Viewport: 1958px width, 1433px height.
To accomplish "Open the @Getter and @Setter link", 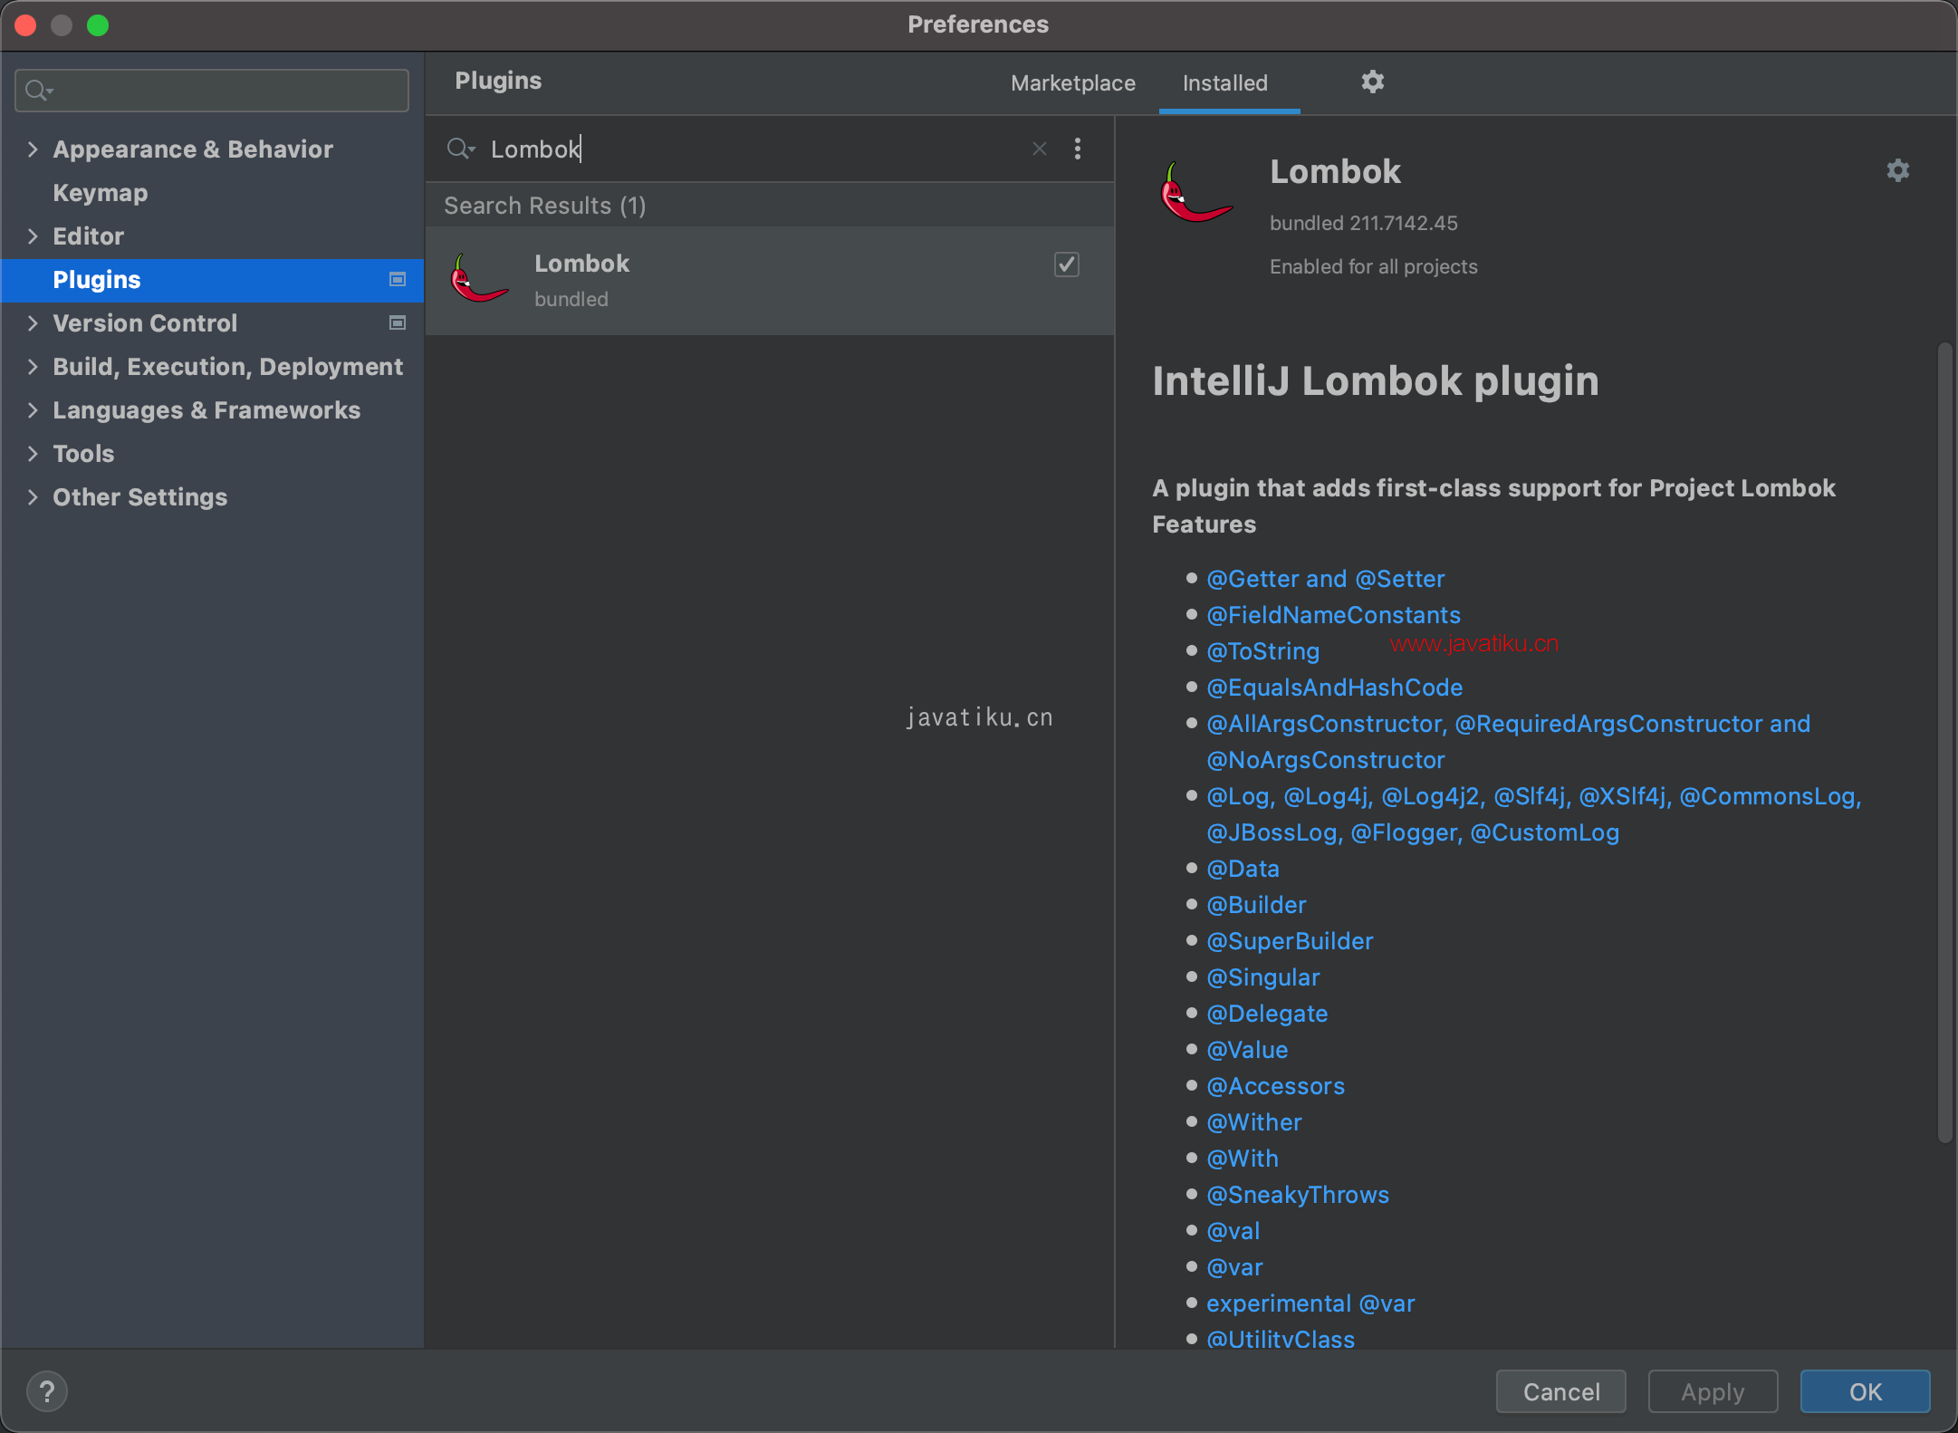I will pyautogui.click(x=1325, y=579).
